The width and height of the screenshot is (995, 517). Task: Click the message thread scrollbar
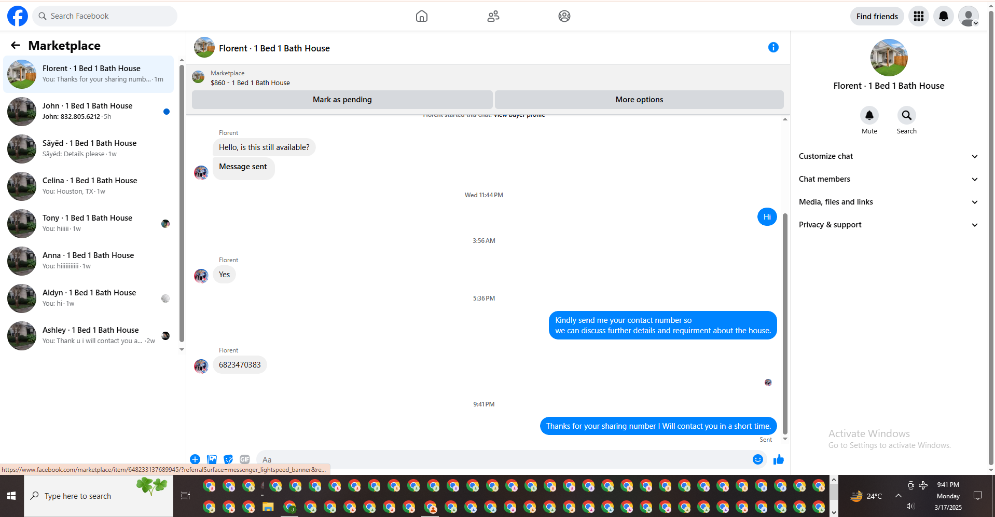tap(785, 323)
